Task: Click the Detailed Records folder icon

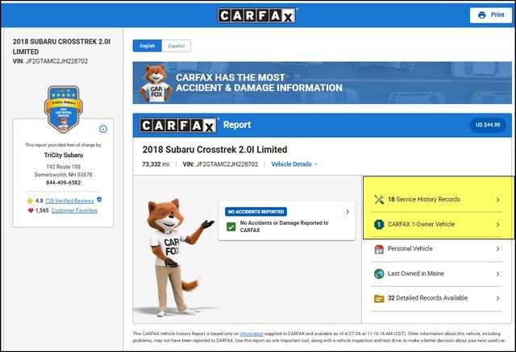Action: tap(380, 298)
